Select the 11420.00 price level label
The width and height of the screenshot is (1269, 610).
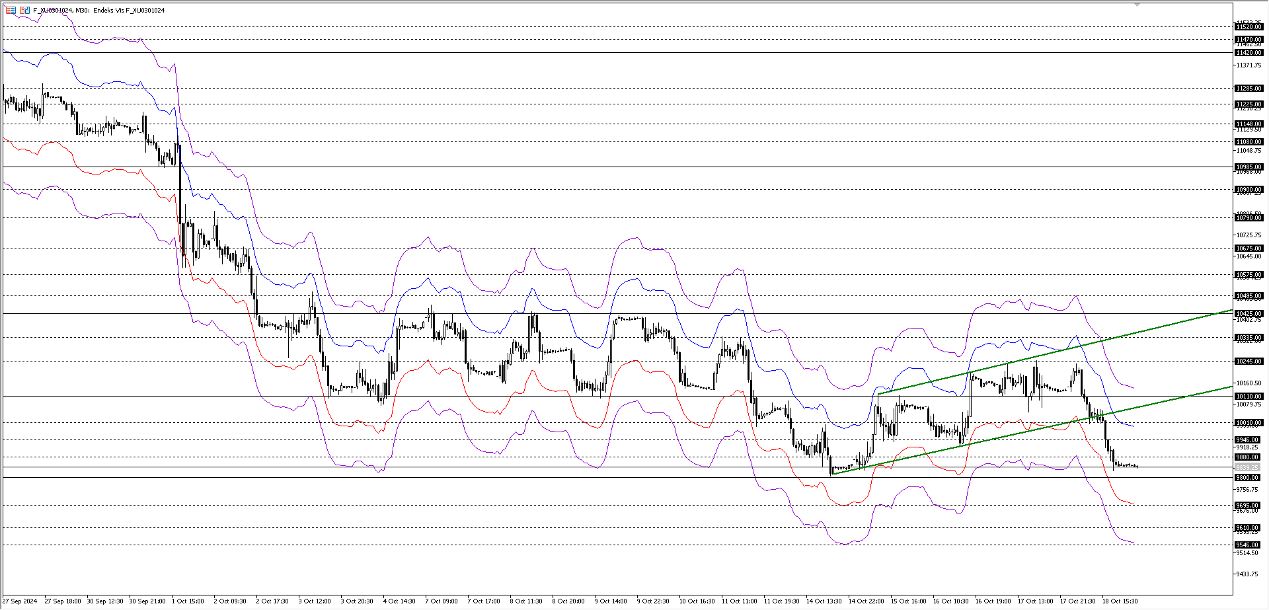click(x=1249, y=52)
